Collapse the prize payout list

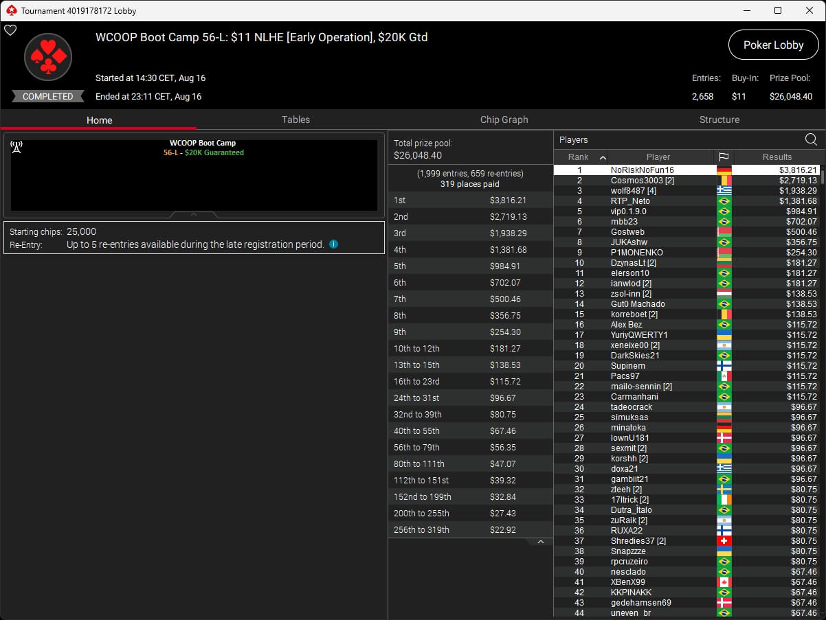pos(540,542)
